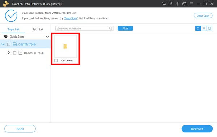Click the scan finished checkmark circle

[11, 16]
